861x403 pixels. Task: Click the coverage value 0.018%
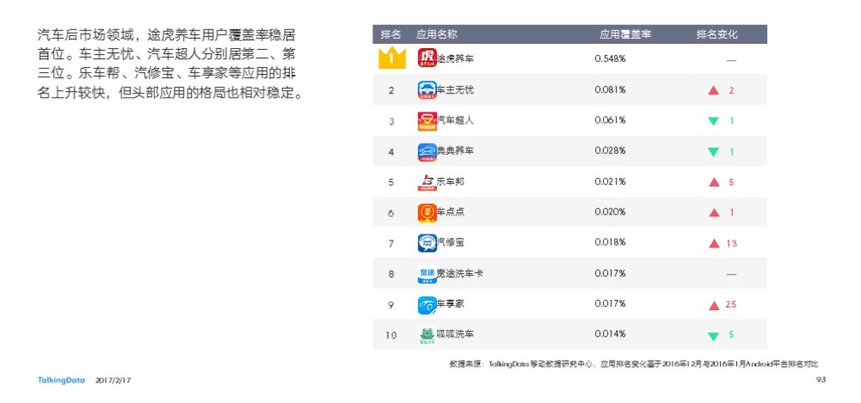[x=610, y=241]
